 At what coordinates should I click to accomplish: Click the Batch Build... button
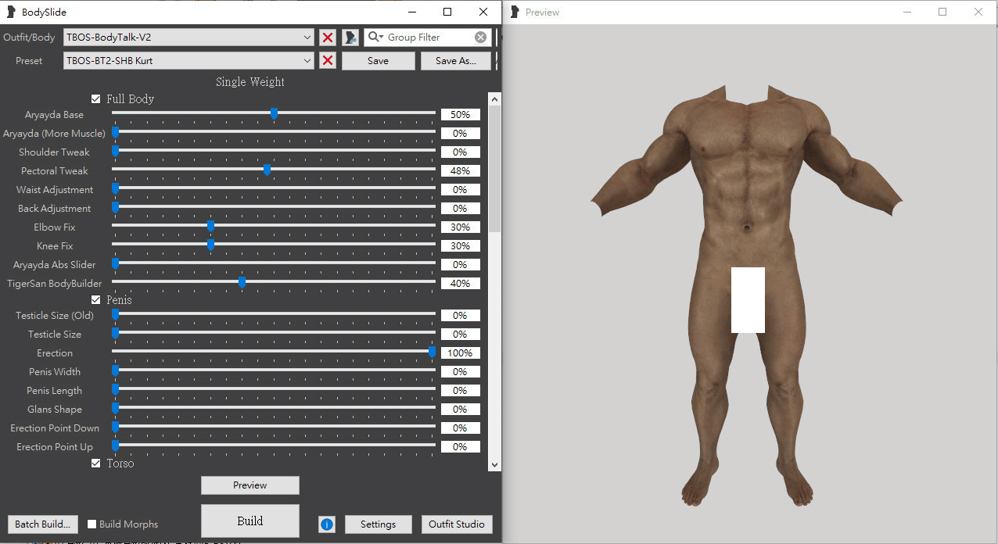pos(43,524)
